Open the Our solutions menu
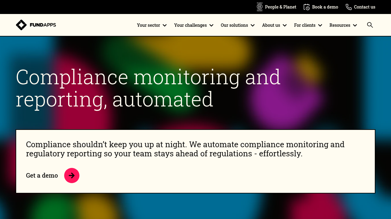This screenshot has width=391, height=219. 234,25
